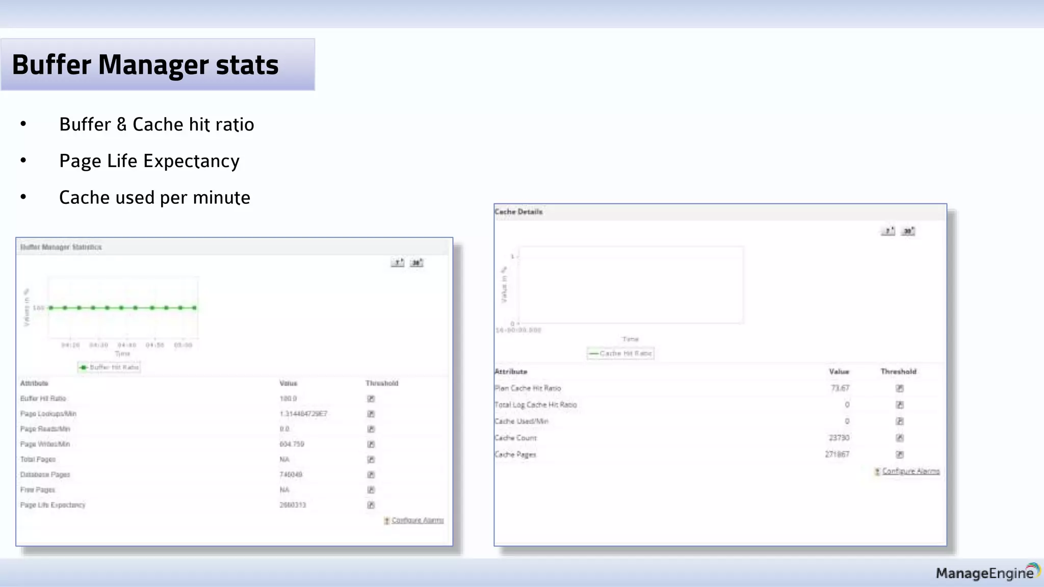1044x587 pixels.
Task: Edit threshold icon for Plan Cache Hit Ratio
Action: [900, 388]
